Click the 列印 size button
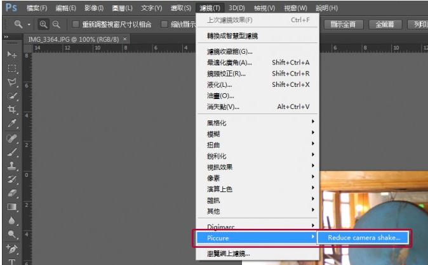Screen dimensions: 428x265 pos(418,25)
